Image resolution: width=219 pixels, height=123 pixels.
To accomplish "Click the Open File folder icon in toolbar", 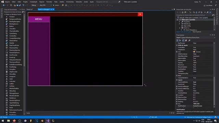I will 15,5.
